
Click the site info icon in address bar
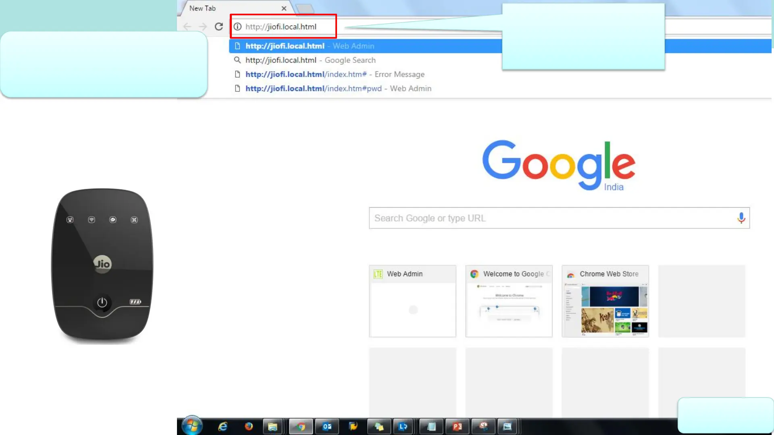(237, 27)
